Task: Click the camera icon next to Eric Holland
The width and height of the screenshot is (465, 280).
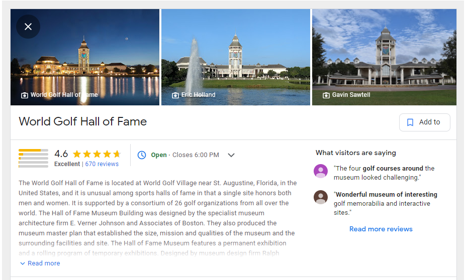Action: coord(175,95)
